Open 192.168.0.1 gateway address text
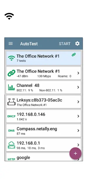The width and height of the screenshot is (105, 179). point(28,143)
